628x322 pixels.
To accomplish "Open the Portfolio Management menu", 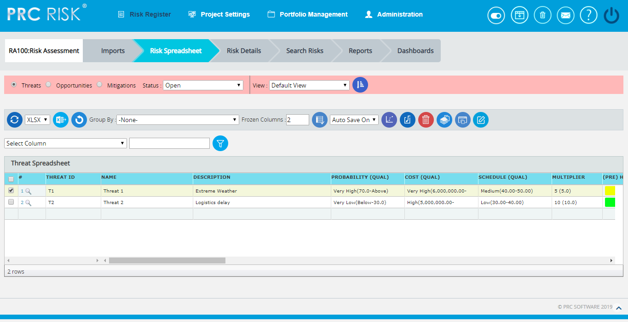I will pos(308,14).
